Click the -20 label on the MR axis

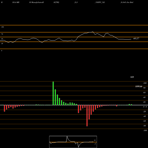144,112
